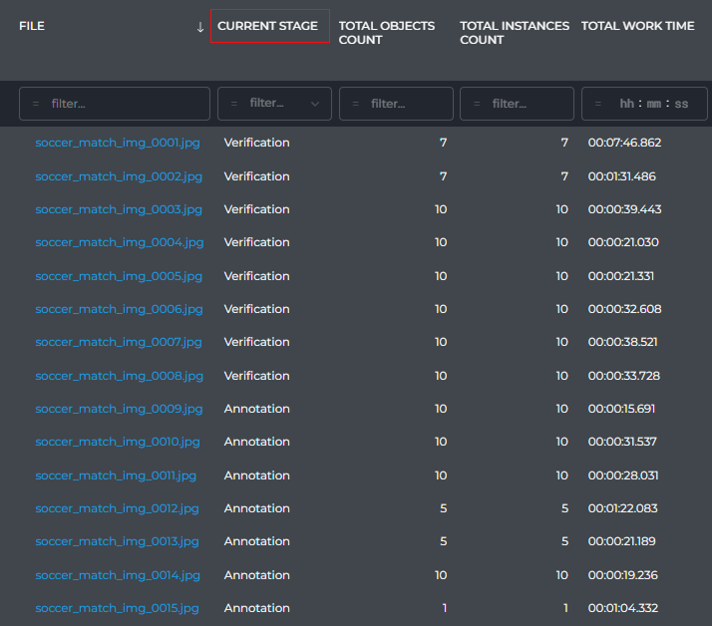Click the hh:mm:ss work time filter

tap(644, 104)
